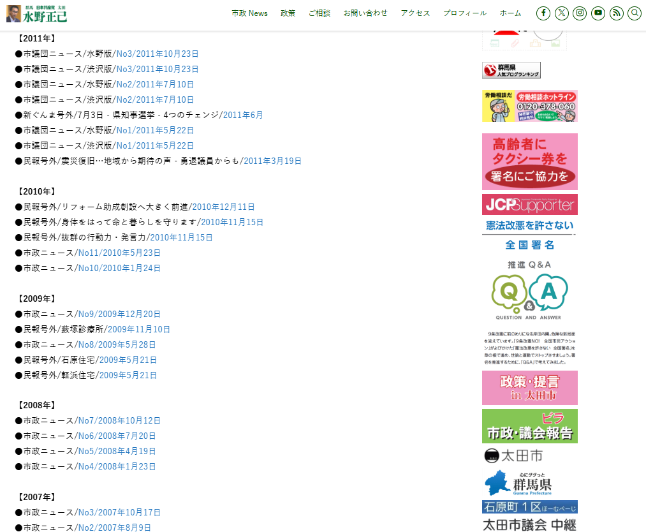Open the 市政 News menu item
646x532 pixels.
(249, 13)
